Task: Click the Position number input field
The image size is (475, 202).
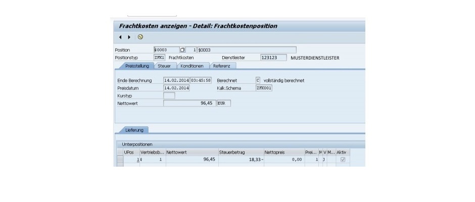Action: coord(166,50)
